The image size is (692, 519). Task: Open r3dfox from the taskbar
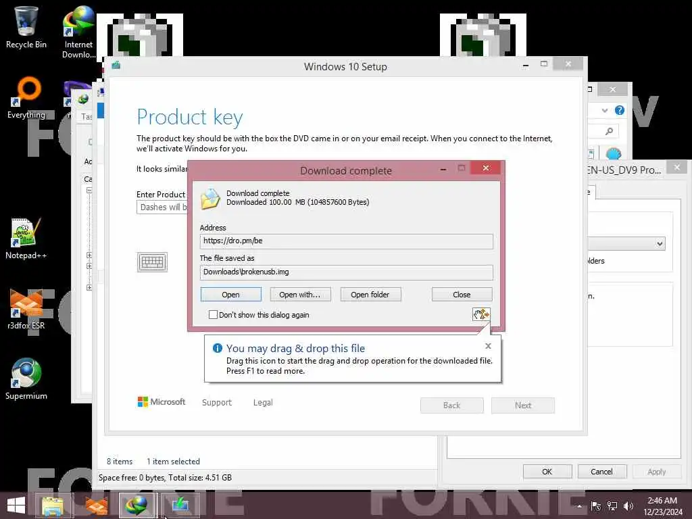[96, 505]
